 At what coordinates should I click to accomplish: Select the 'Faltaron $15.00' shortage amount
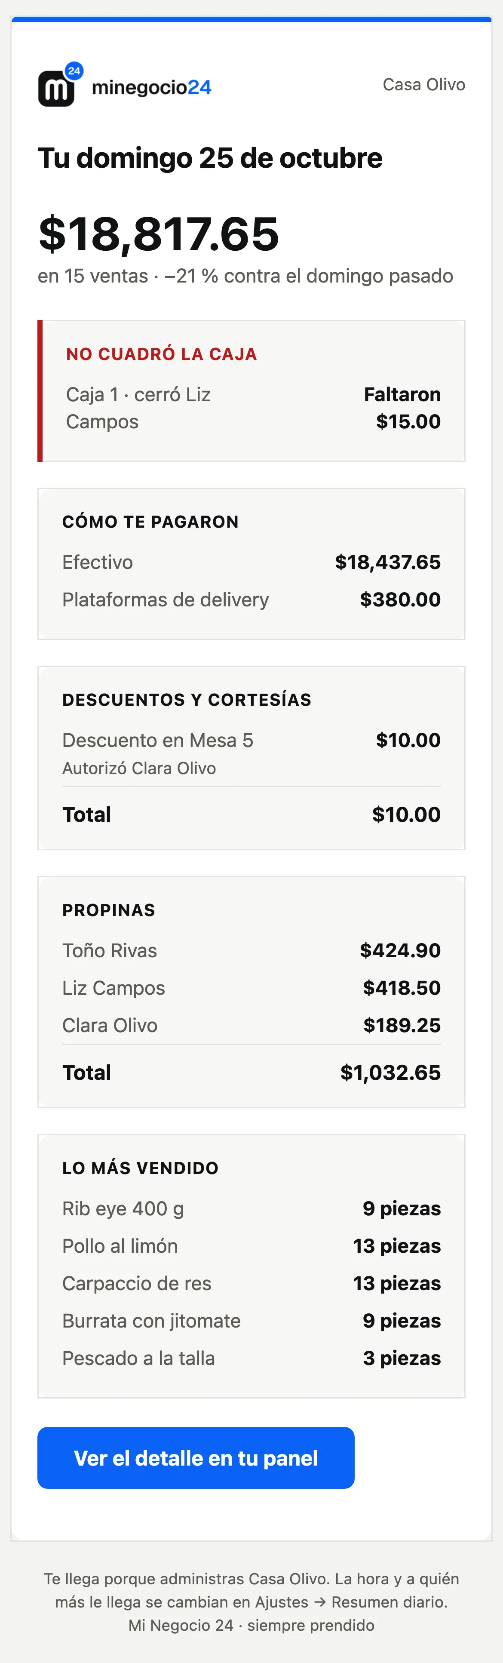pos(402,408)
